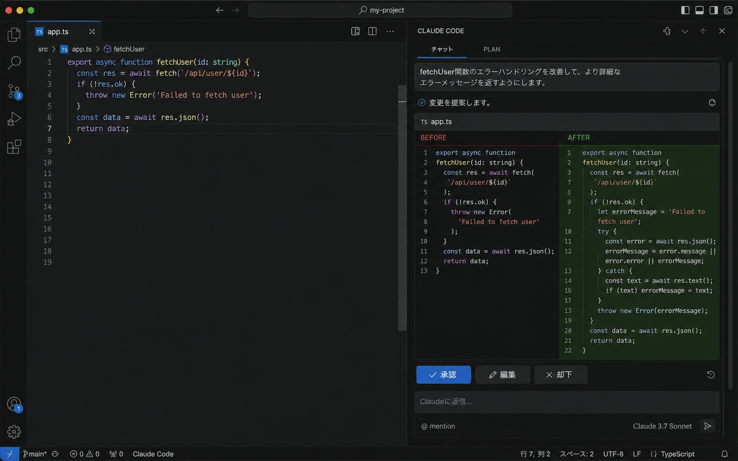Click line number 7 in the editor gutter
738x461 pixels.
tap(49, 129)
